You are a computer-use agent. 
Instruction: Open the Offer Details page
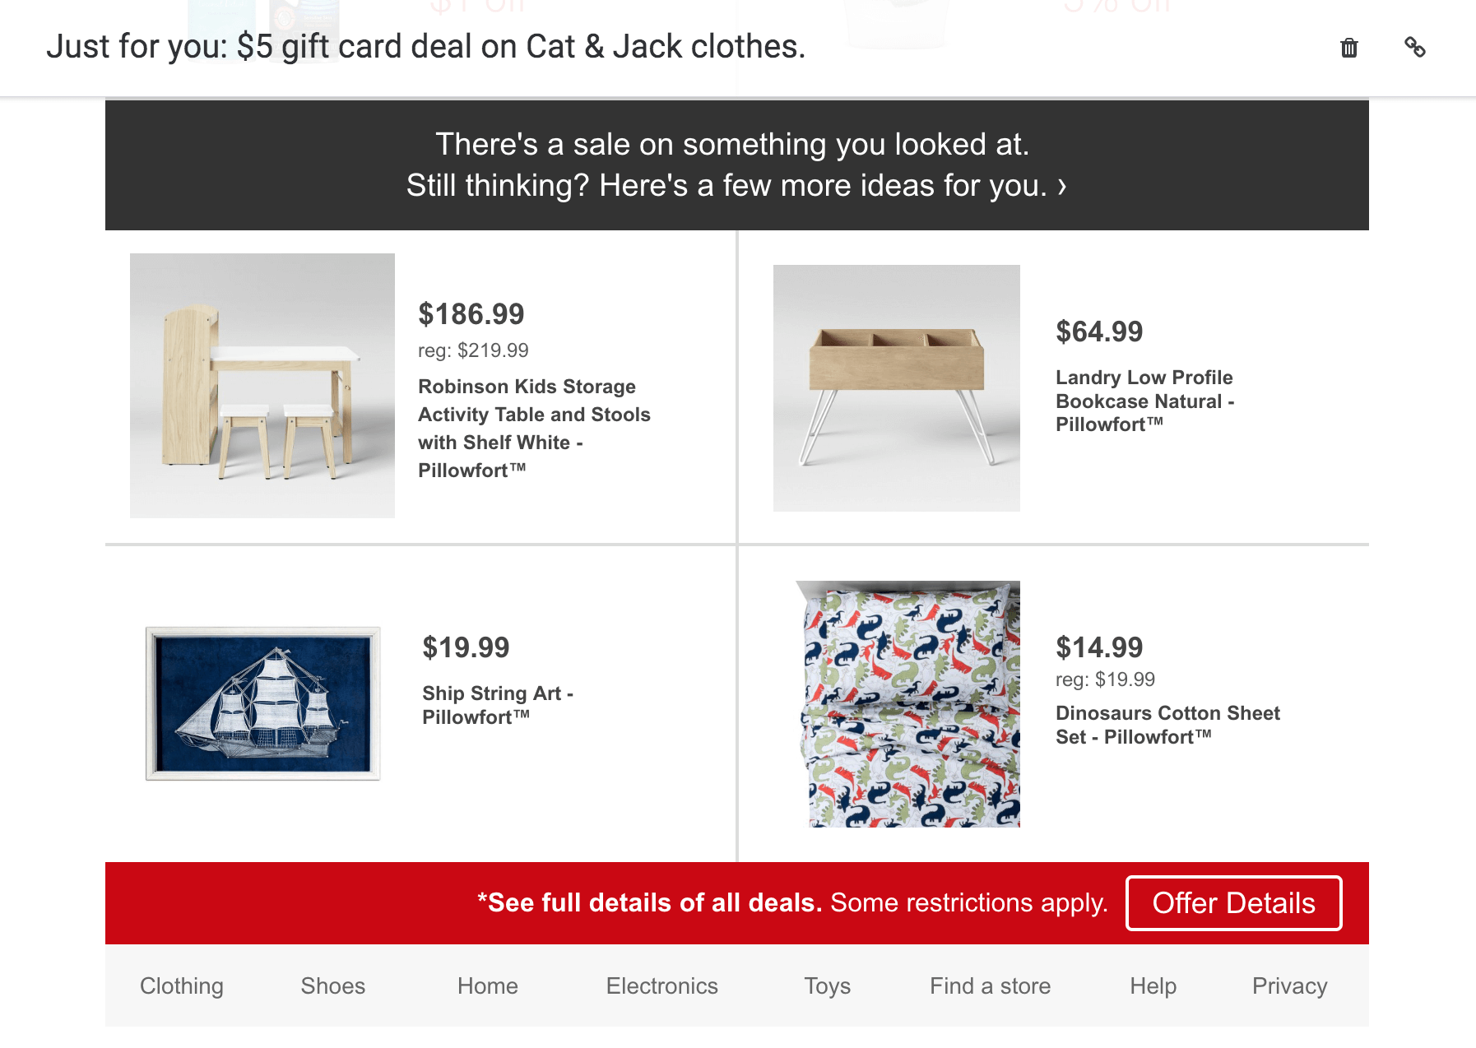[x=1232, y=902]
